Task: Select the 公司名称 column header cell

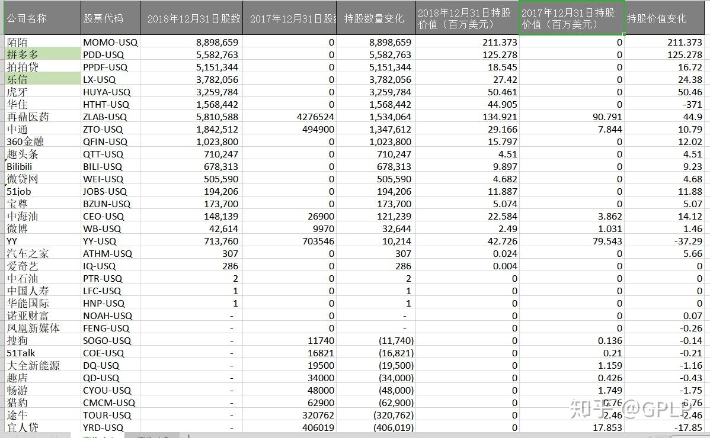Action: pos(43,18)
